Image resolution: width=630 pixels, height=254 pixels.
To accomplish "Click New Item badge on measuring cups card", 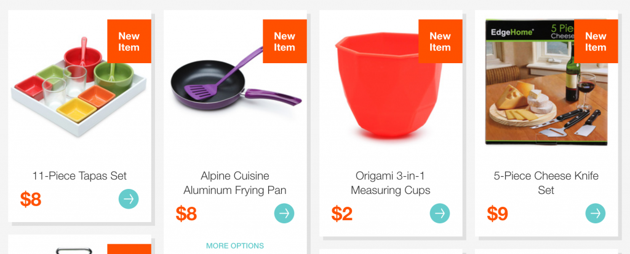I will [x=440, y=41].
